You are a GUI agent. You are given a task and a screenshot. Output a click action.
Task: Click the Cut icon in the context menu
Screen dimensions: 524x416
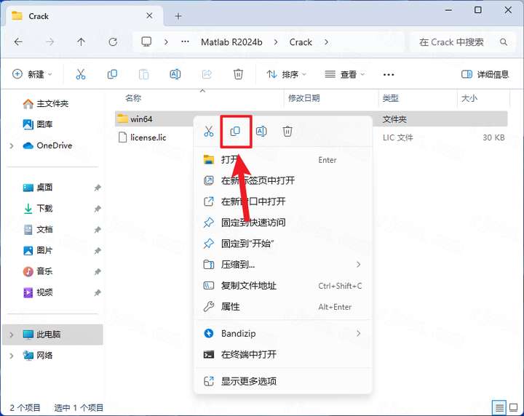[209, 131]
